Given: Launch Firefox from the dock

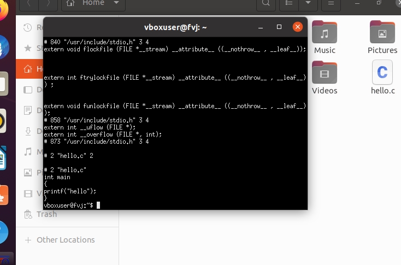Looking at the screenshot, I should coord(3,10).
